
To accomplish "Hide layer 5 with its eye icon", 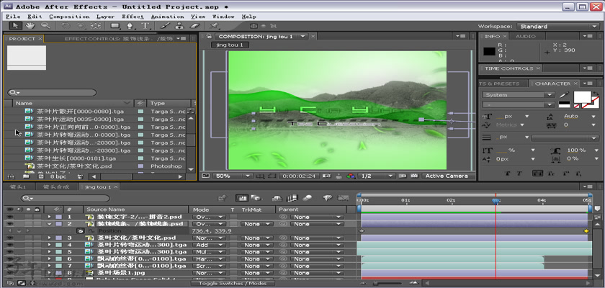I will [10, 252].
